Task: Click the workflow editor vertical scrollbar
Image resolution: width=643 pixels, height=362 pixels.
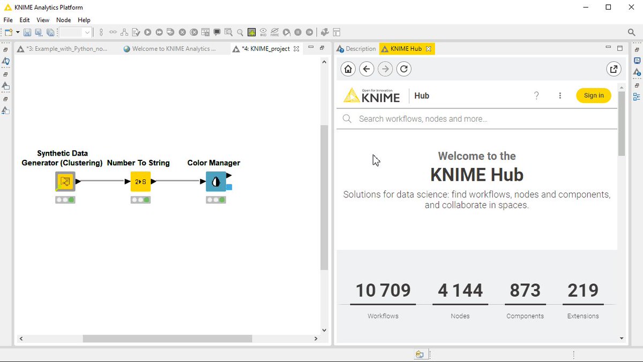Action: pos(324,197)
